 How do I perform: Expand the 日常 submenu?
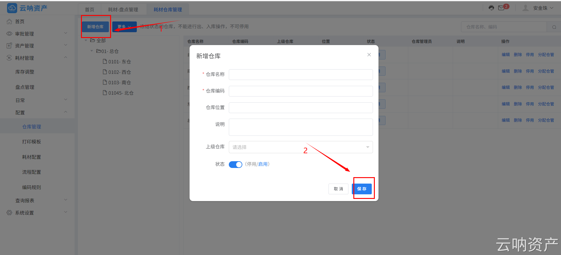66,100
